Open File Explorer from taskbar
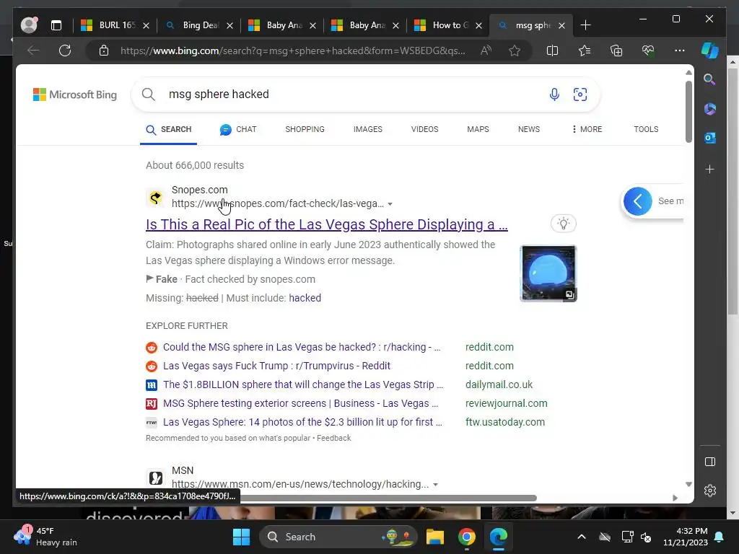Viewport: 739px width, 554px height. click(435, 537)
